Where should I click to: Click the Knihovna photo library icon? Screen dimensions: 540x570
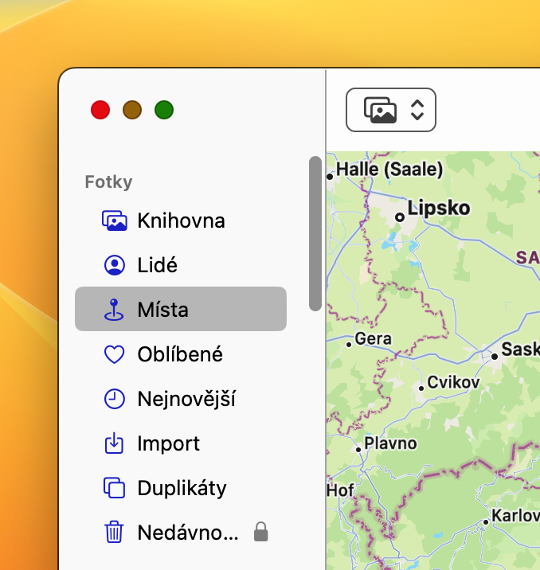coord(114,221)
